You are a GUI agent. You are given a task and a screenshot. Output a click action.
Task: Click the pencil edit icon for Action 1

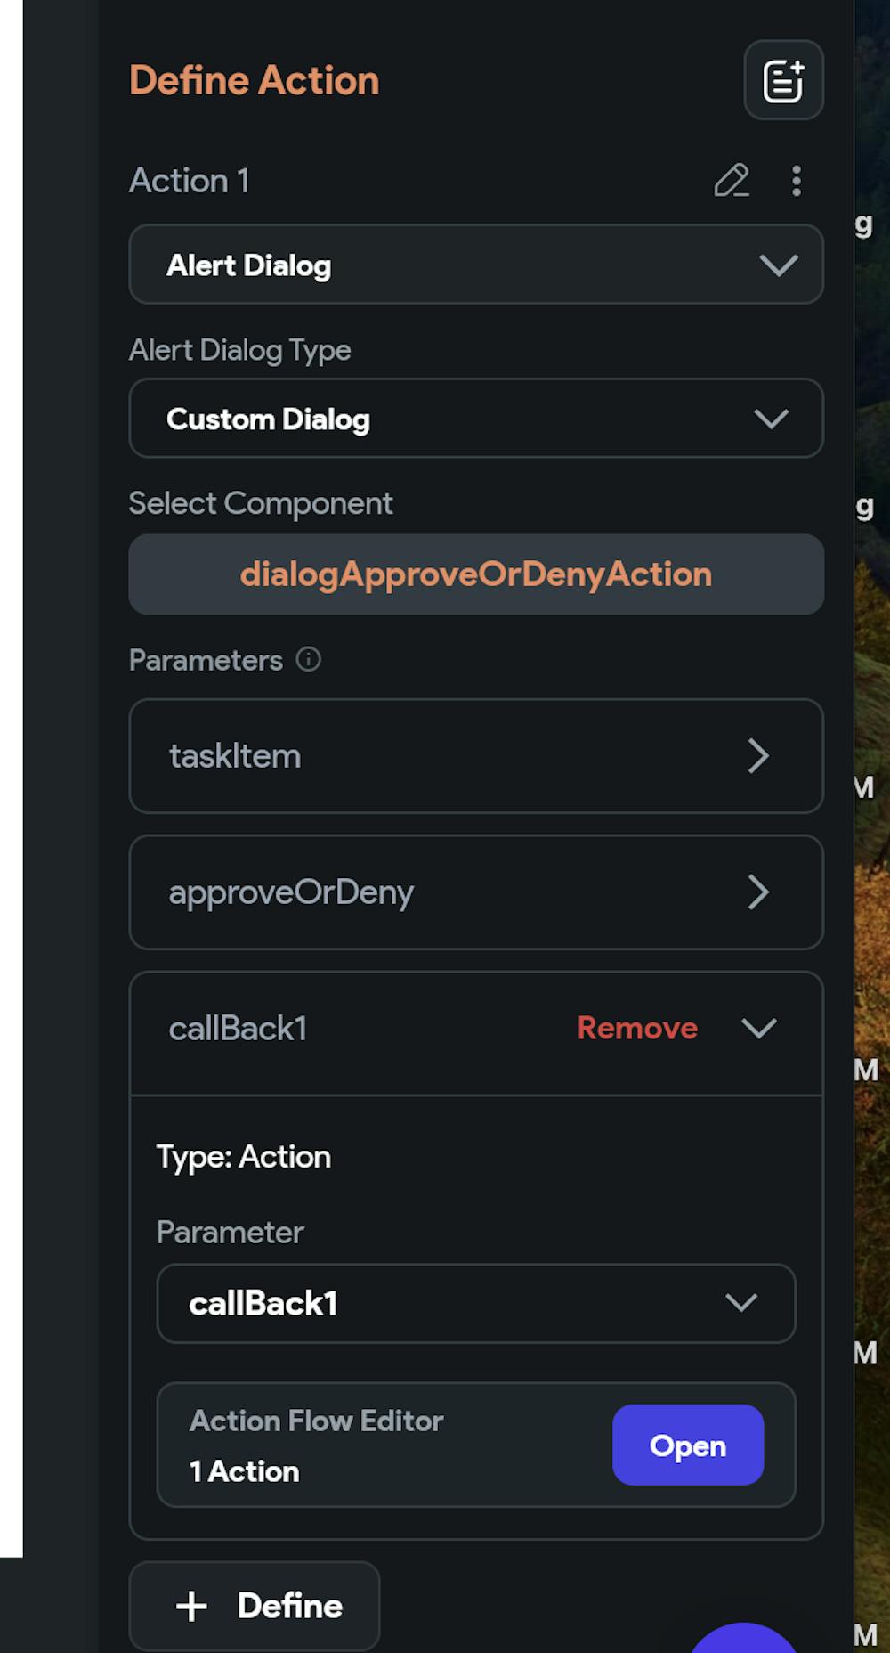[732, 181]
